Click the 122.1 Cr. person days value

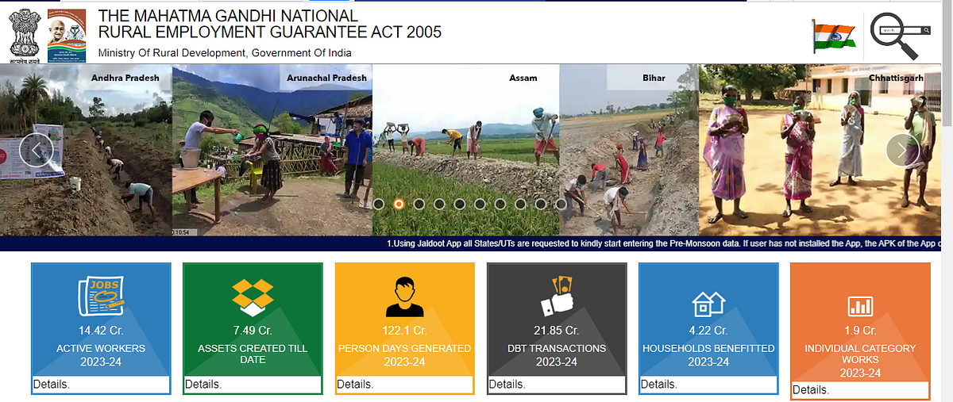tap(405, 331)
